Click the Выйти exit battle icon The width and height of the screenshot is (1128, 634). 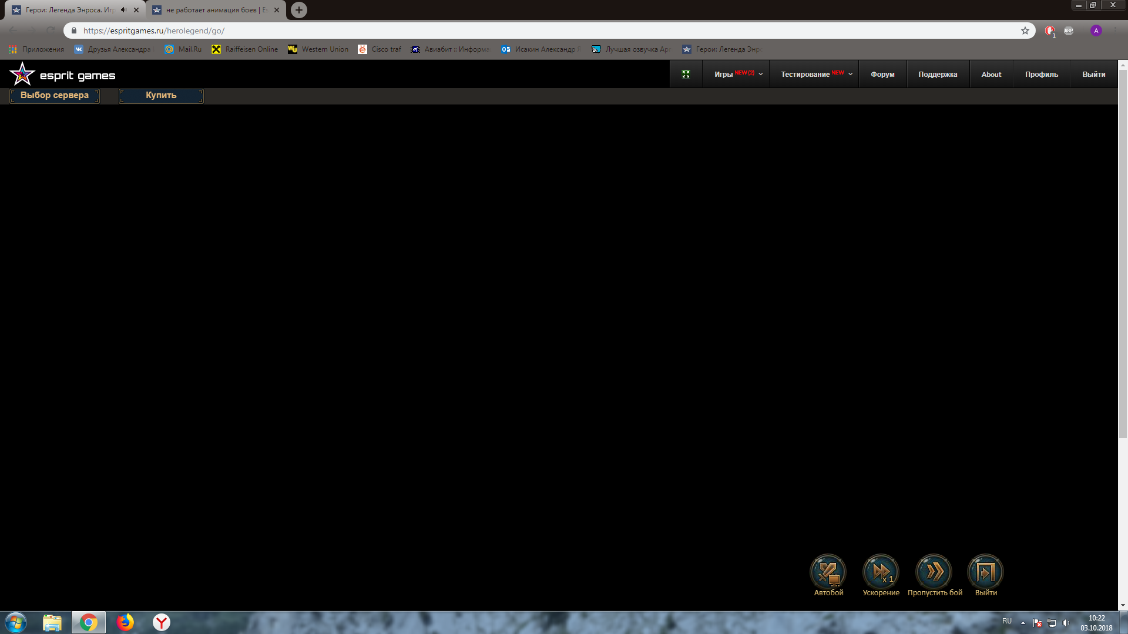pos(985,571)
